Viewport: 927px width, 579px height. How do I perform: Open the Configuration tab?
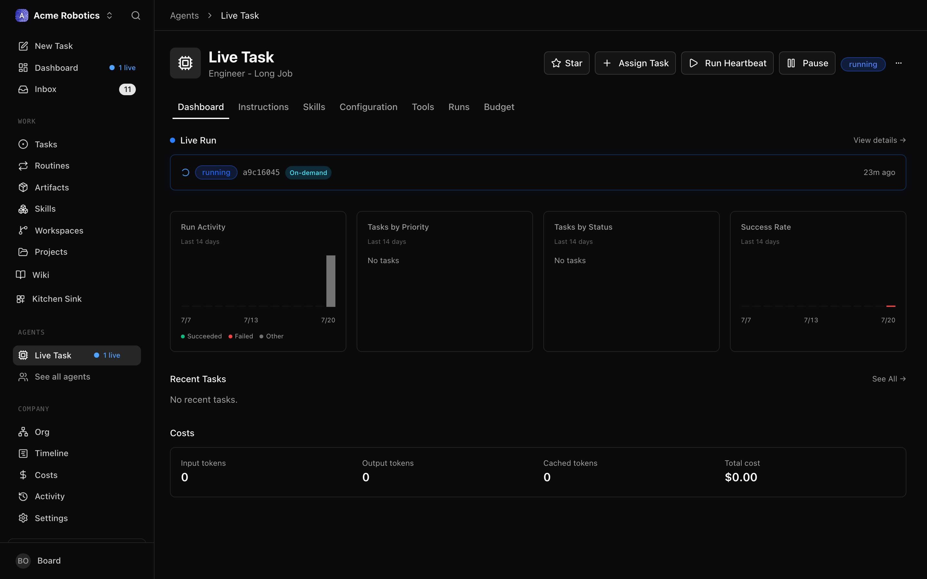point(368,107)
